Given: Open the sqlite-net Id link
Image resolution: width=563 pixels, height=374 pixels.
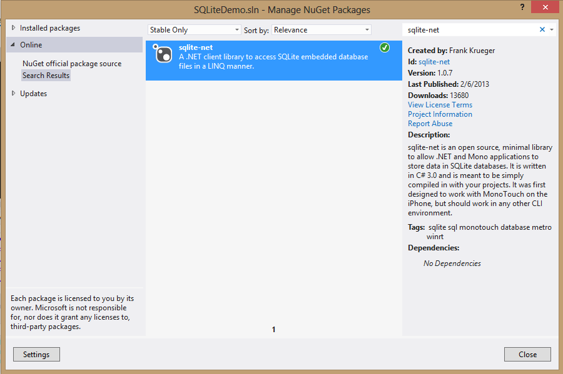Looking at the screenshot, I should coord(434,62).
